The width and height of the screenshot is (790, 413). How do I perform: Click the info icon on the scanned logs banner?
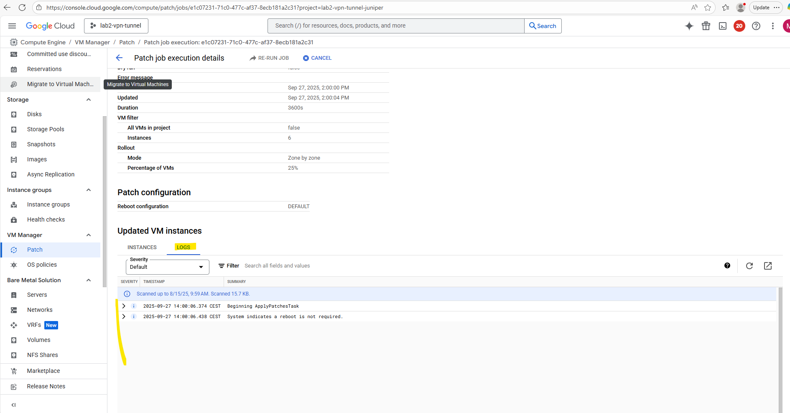(x=127, y=294)
